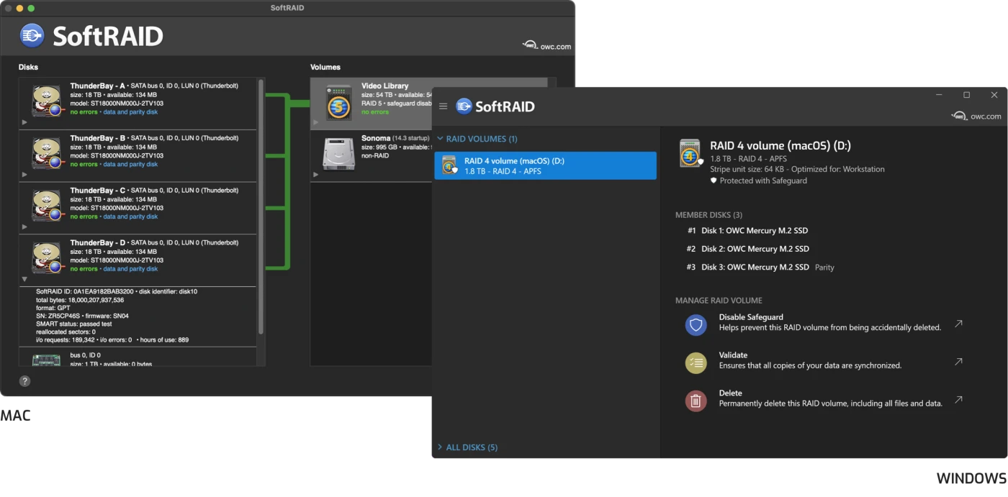Image resolution: width=1008 pixels, height=497 pixels.
Task: Select ThunderBay - B disk icon
Action: click(46, 153)
